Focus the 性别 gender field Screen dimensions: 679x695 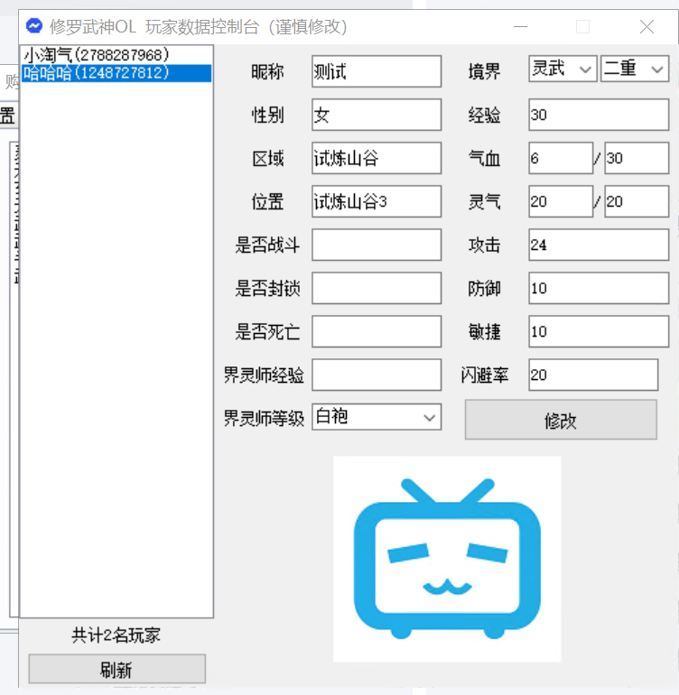377,116
